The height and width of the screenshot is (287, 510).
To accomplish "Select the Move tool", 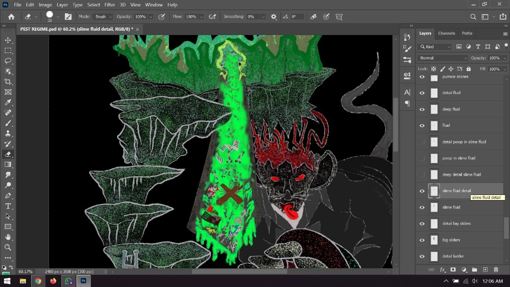I will pyautogui.click(x=8, y=40).
